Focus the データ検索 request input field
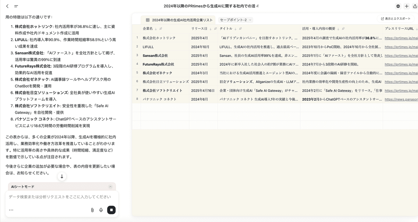418x222 pixels. pyautogui.click(x=59, y=197)
